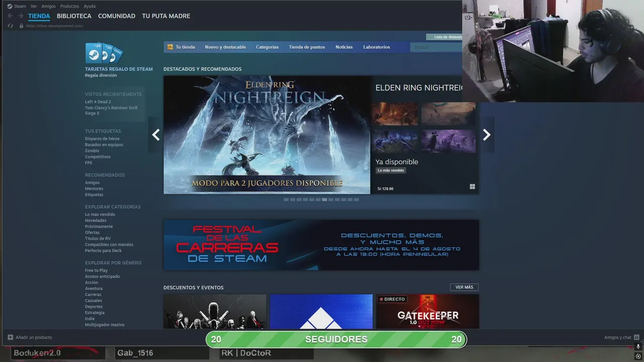644x362 pixels.
Task: Open Casuales genre
Action: [94, 301]
